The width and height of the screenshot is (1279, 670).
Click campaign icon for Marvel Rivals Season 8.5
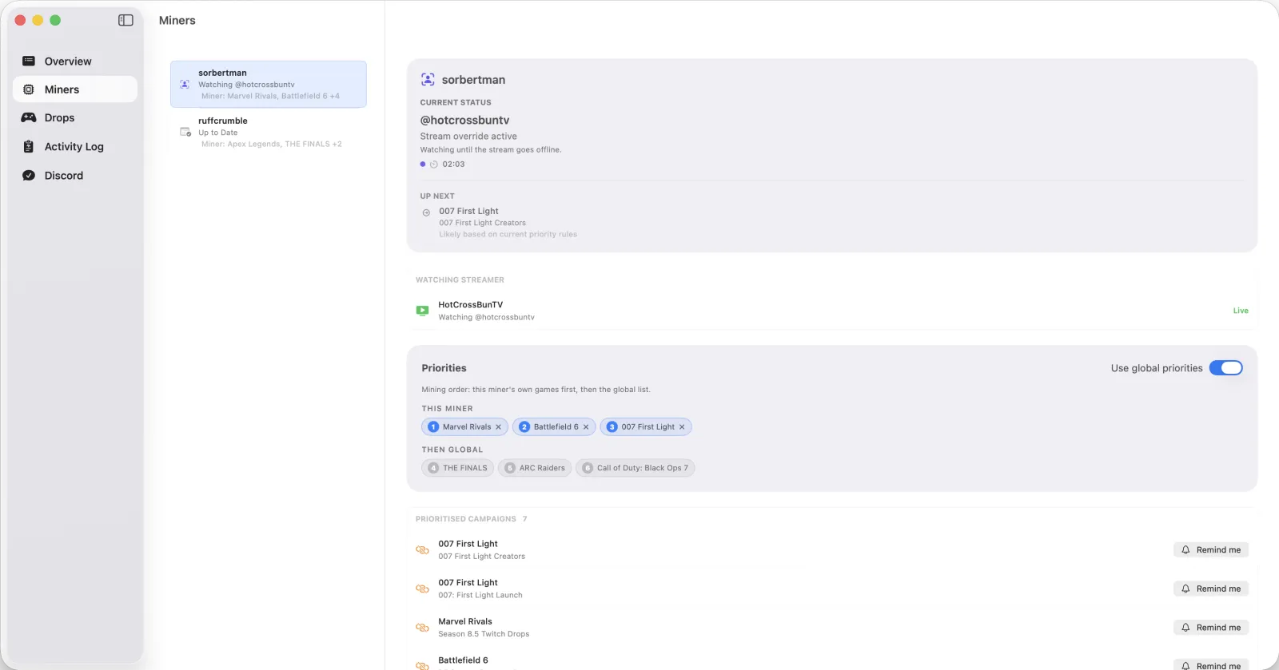click(422, 628)
